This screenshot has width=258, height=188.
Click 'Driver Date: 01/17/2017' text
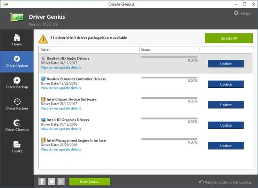point(59,104)
